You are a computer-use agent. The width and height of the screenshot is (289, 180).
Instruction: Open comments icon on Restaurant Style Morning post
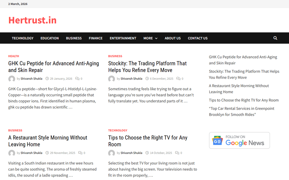[80, 153]
